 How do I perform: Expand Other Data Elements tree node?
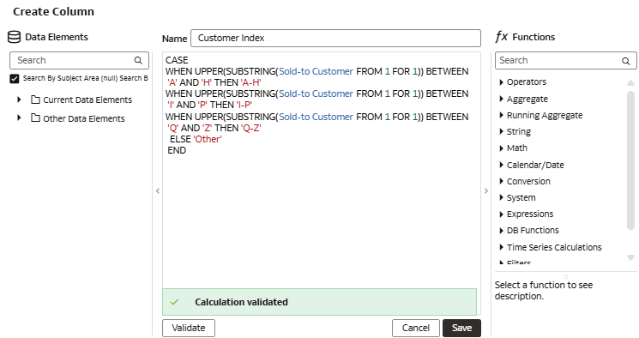(x=19, y=118)
